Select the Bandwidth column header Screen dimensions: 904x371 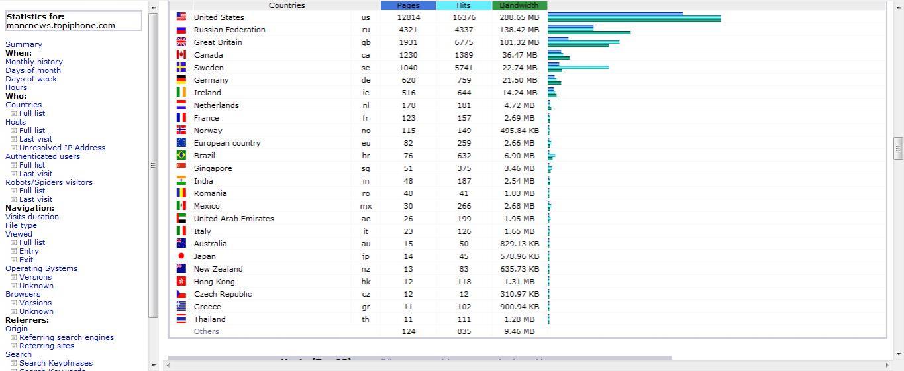coord(519,5)
